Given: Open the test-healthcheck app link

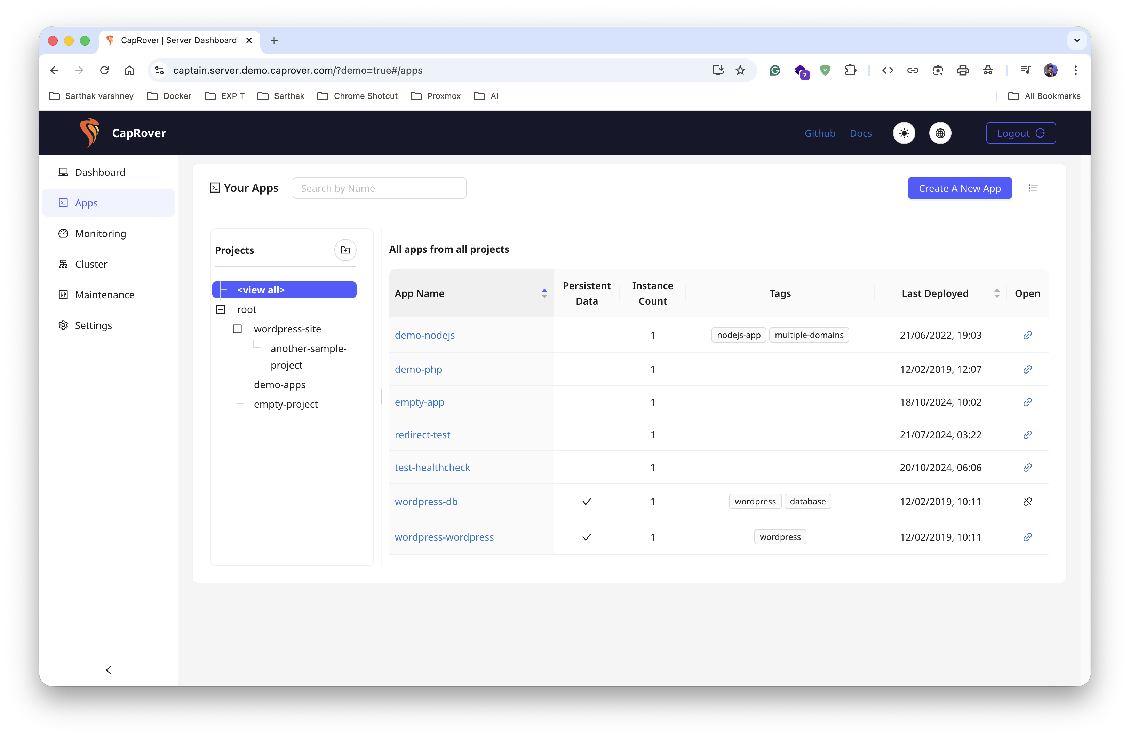Looking at the screenshot, I should click(432, 468).
